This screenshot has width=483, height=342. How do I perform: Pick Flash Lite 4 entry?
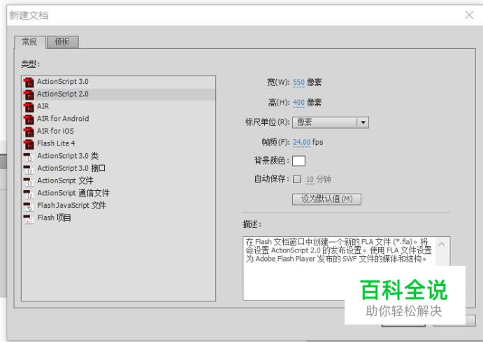coord(119,143)
